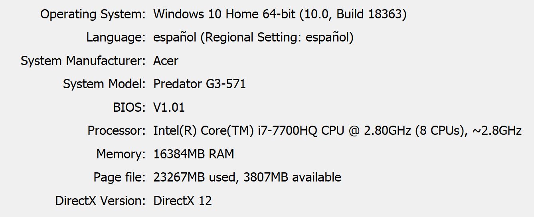
Task: Click the Build 18363 text
Action: [x=369, y=14]
